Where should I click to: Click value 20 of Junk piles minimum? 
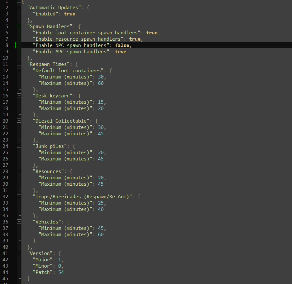coord(101,153)
